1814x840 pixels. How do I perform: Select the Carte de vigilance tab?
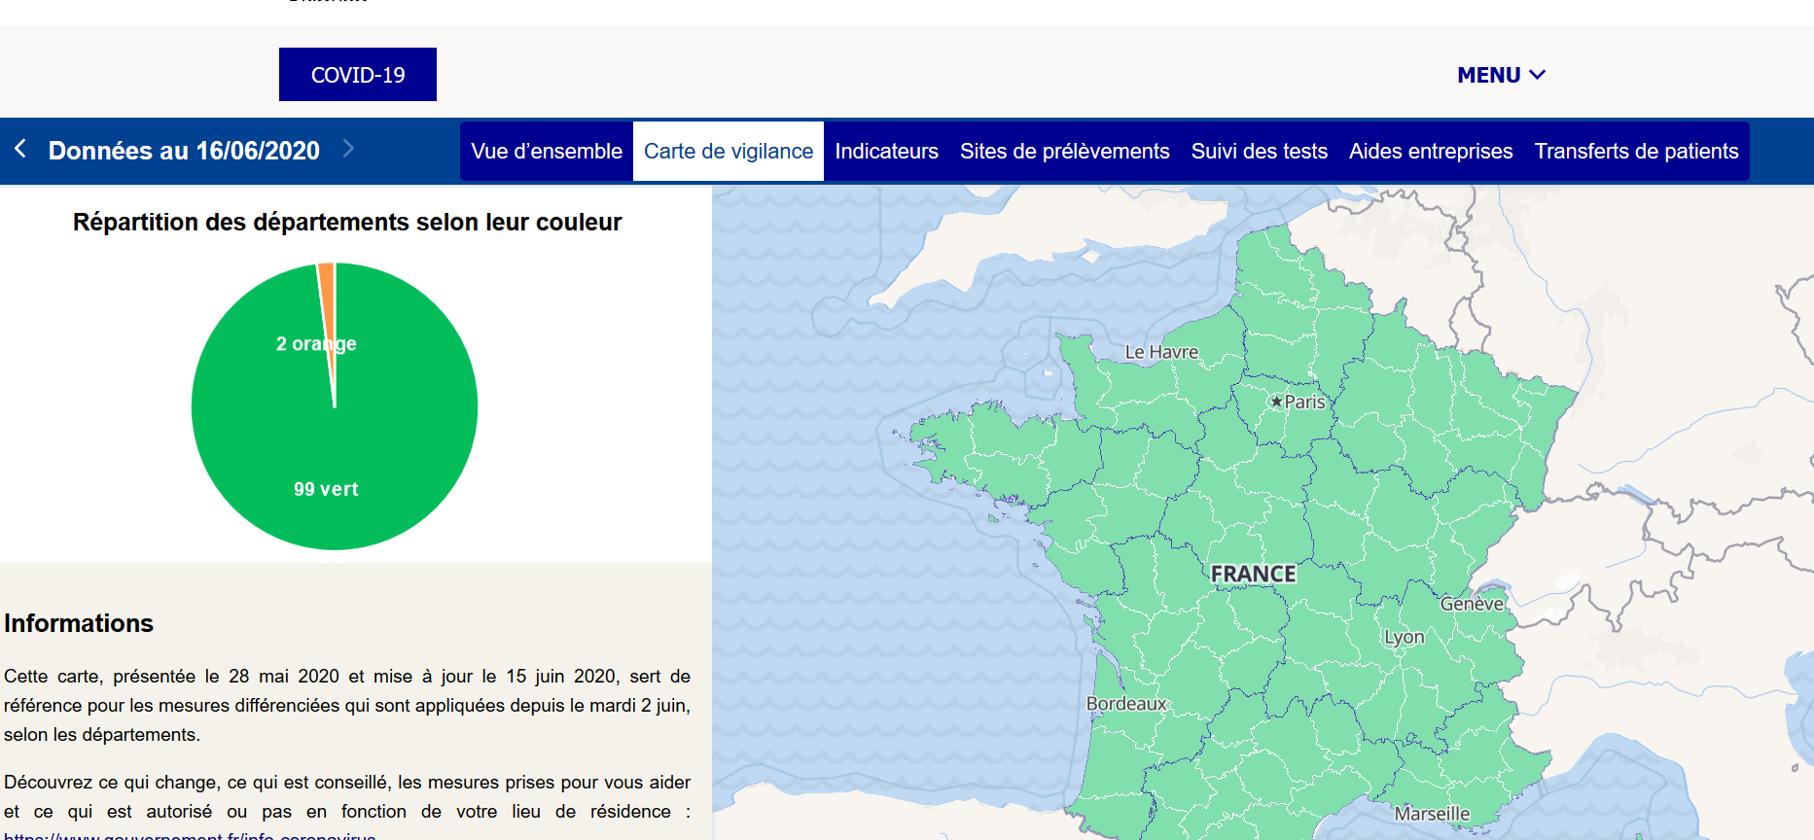coord(728,152)
